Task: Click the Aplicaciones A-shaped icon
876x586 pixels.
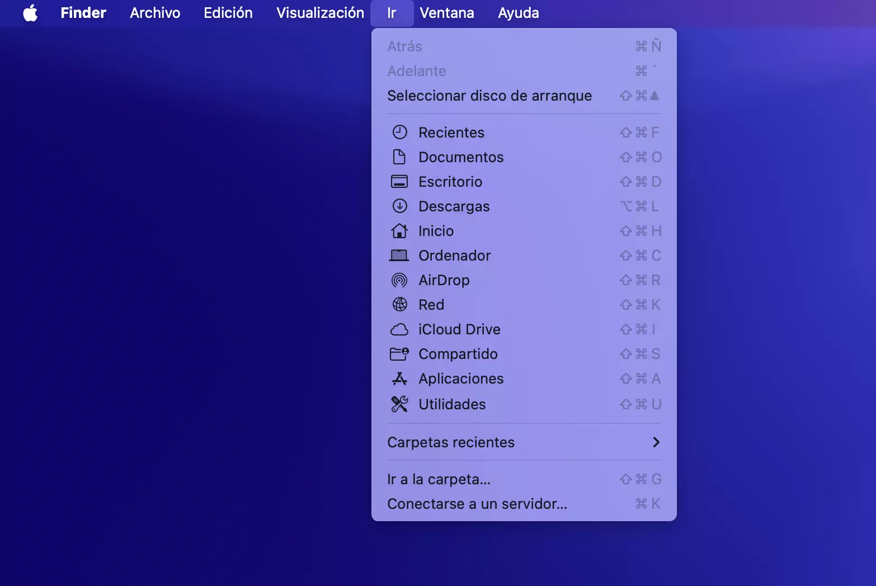Action: click(x=399, y=379)
